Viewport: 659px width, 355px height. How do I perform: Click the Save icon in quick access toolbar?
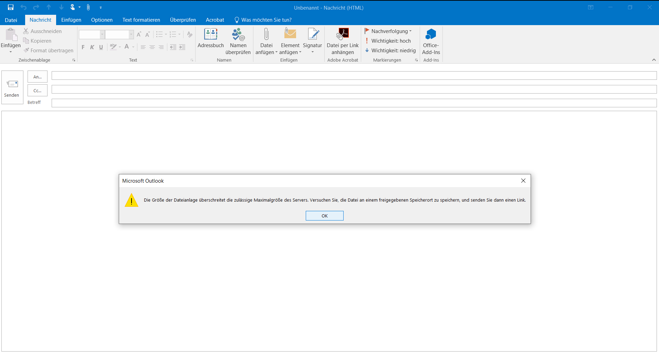pyautogui.click(x=11, y=7)
